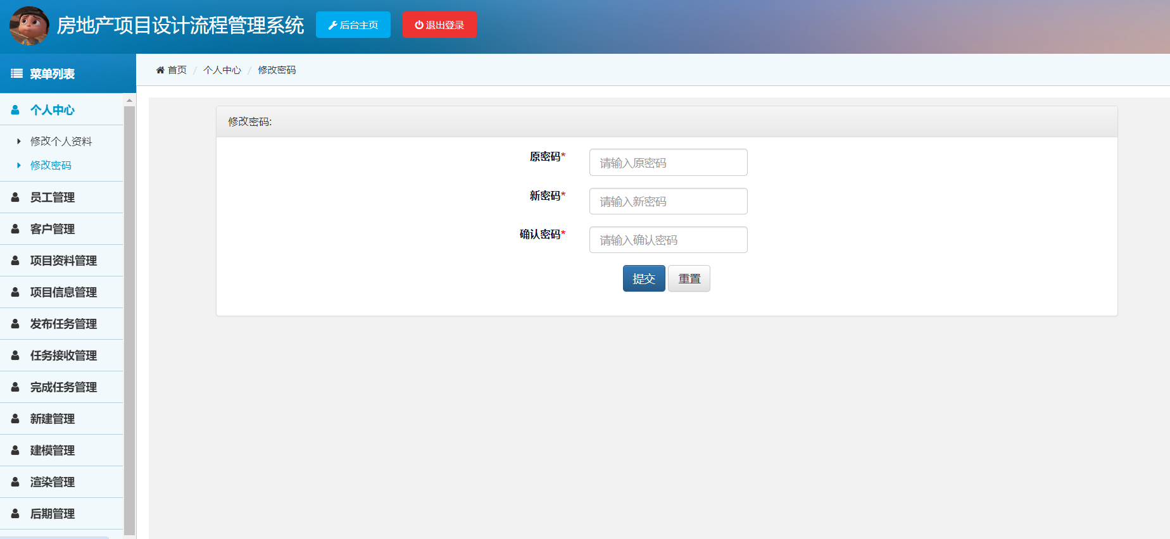Click the home icon in breadcrumb

tap(160, 70)
